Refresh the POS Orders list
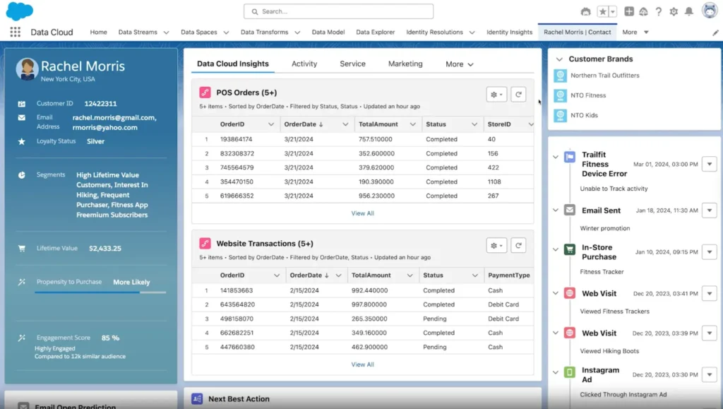Screen dimensions: 723x409 tap(518, 95)
